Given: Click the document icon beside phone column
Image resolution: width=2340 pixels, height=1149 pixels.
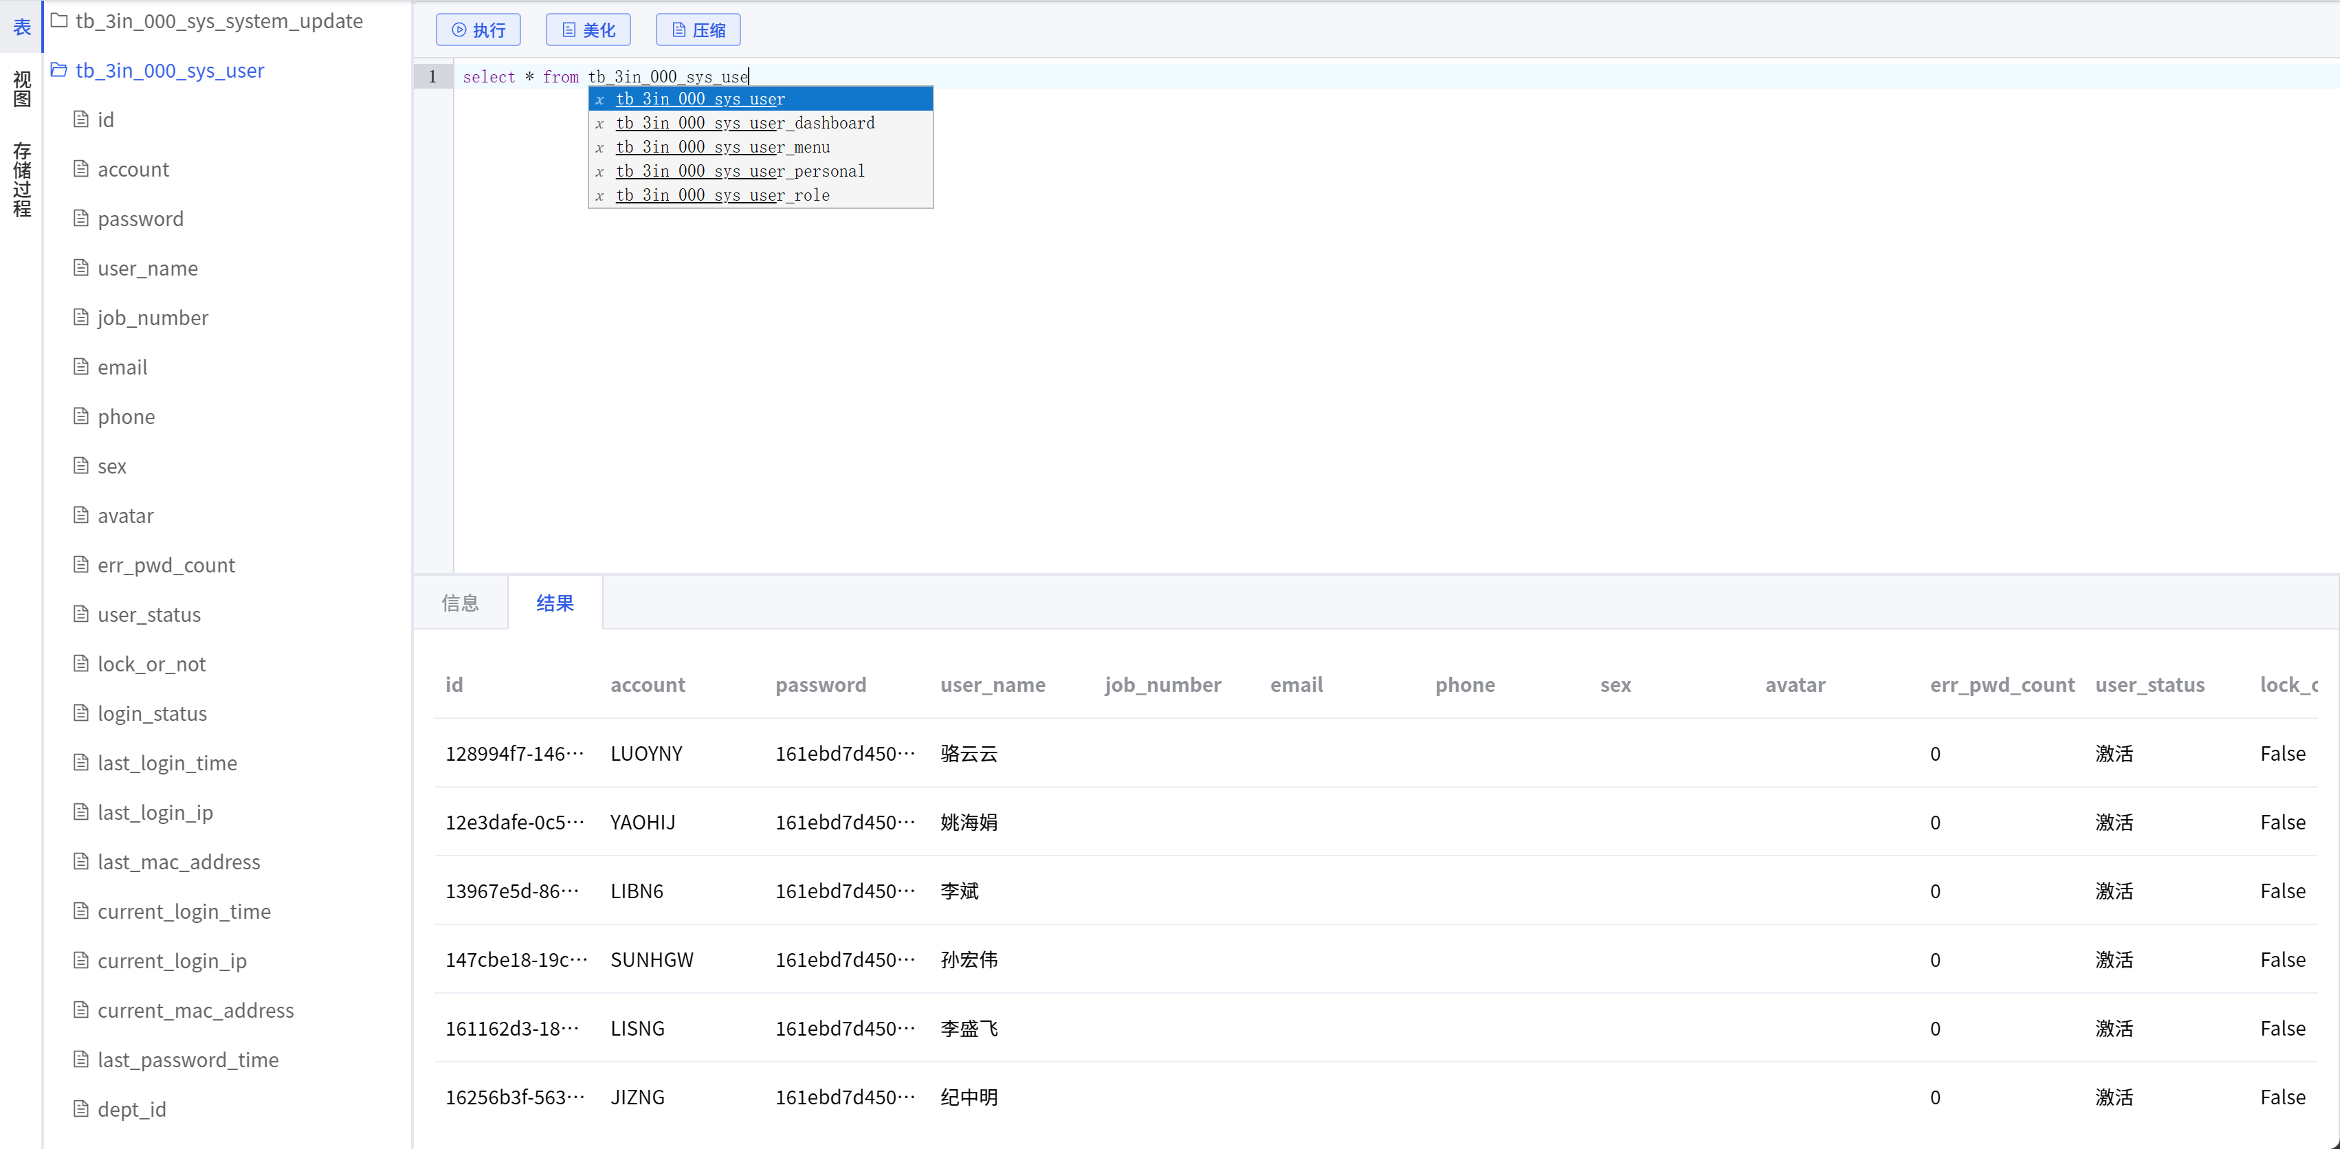Looking at the screenshot, I should click(81, 416).
